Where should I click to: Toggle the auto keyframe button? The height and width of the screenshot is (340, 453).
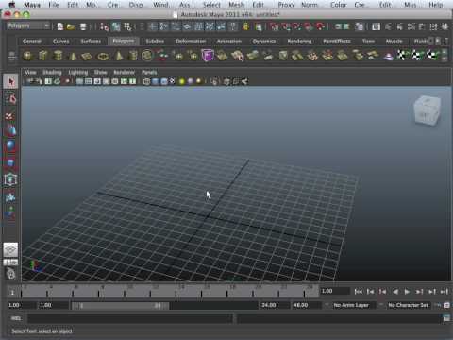[x=438, y=305]
